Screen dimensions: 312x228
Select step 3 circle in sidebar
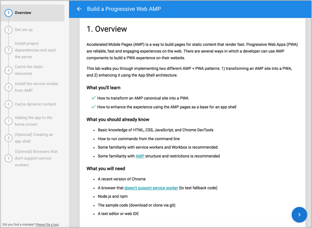(8, 50)
